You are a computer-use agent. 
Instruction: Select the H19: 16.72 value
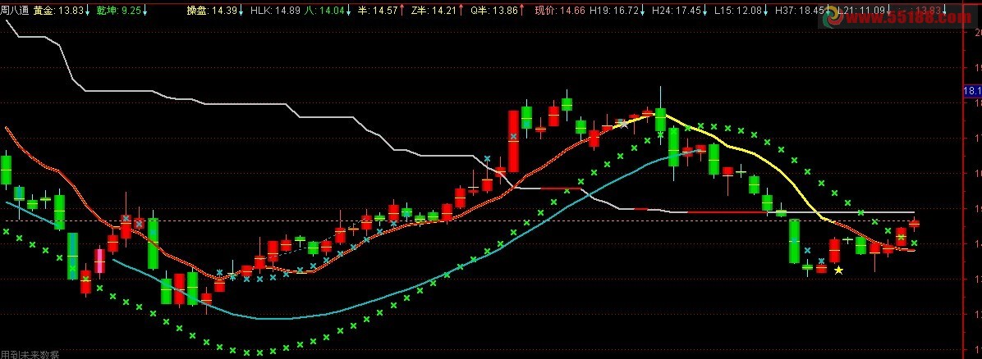pyautogui.click(x=614, y=11)
